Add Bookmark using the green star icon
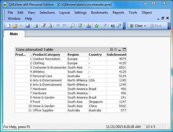This screenshot has width=173, height=132. tap(97, 26)
